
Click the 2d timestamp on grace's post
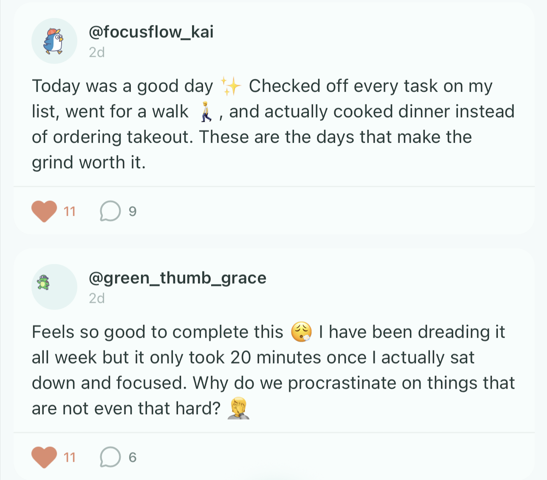(97, 298)
